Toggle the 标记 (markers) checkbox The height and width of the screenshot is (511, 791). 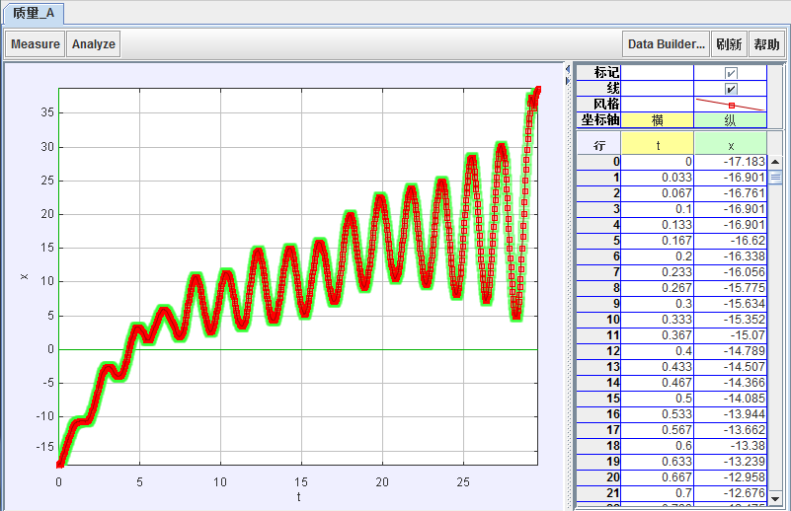coord(731,73)
